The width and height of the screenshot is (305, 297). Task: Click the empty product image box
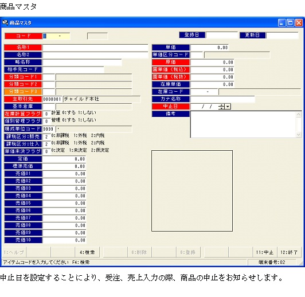pyautogui.click(x=192, y=191)
